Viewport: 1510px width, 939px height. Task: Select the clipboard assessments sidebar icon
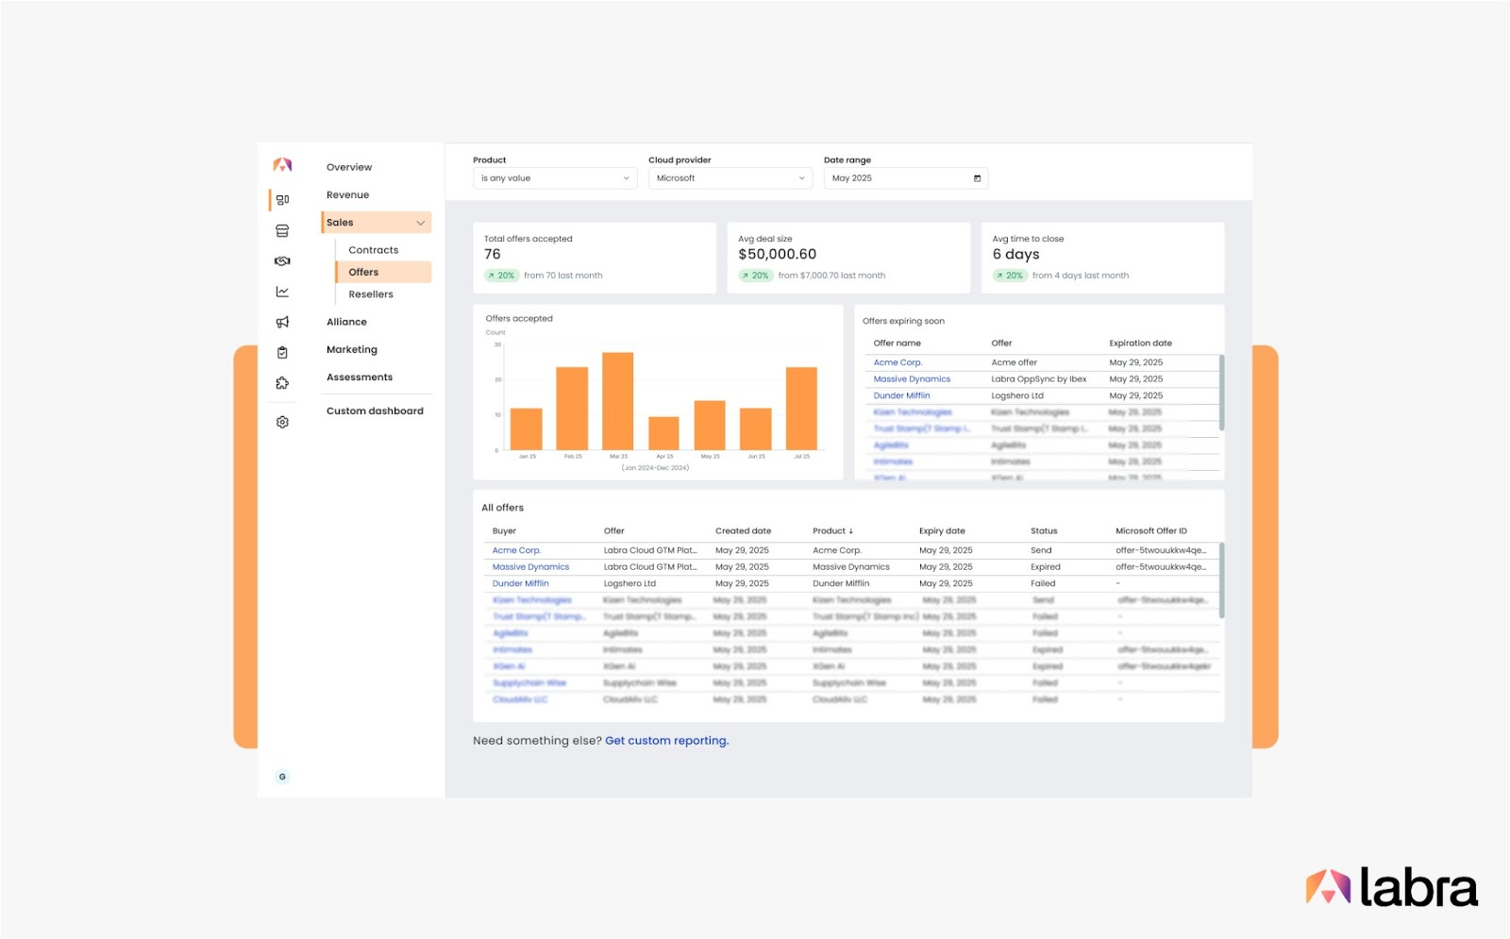pos(282,352)
